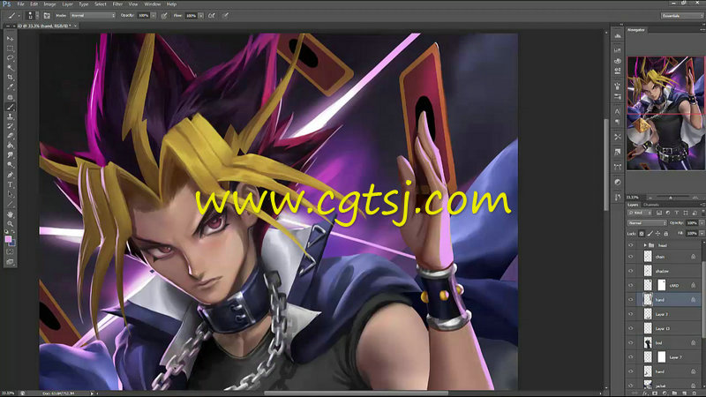706x397 pixels.
Task: Hide the shadow layer
Action: [631, 271]
